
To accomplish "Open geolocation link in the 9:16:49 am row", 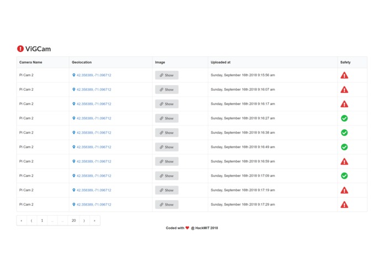I will pyautogui.click(x=92, y=147).
